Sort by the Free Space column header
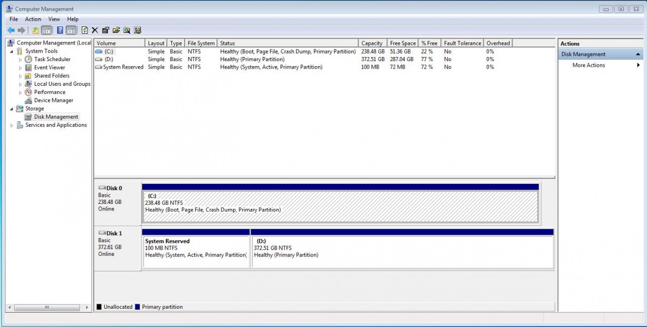 pos(403,43)
